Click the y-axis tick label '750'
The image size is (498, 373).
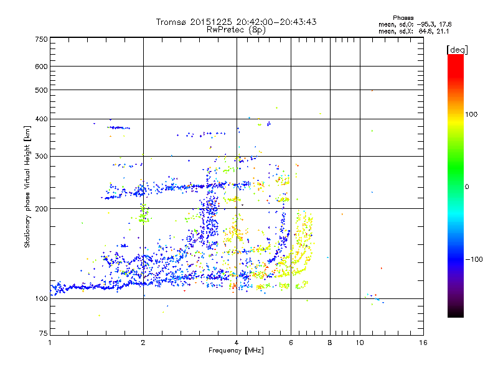click(x=42, y=39)
